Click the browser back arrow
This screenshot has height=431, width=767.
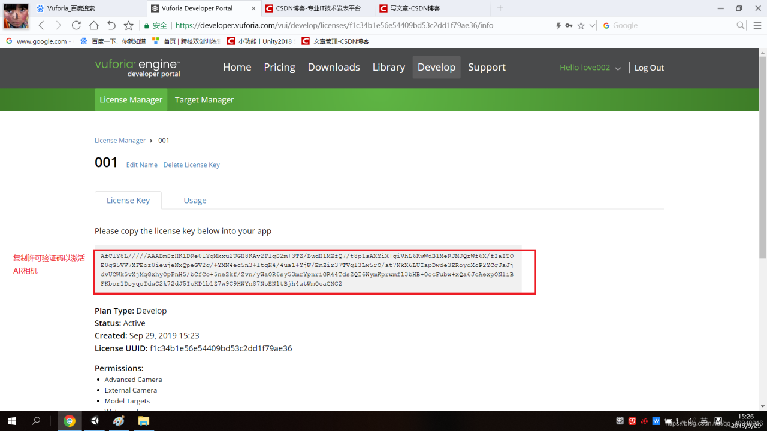tap(41, 25)
